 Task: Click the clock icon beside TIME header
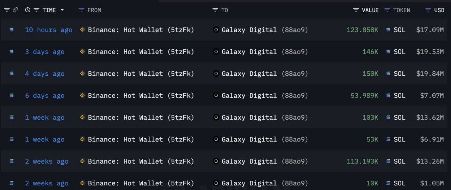(x=27, y=10)
